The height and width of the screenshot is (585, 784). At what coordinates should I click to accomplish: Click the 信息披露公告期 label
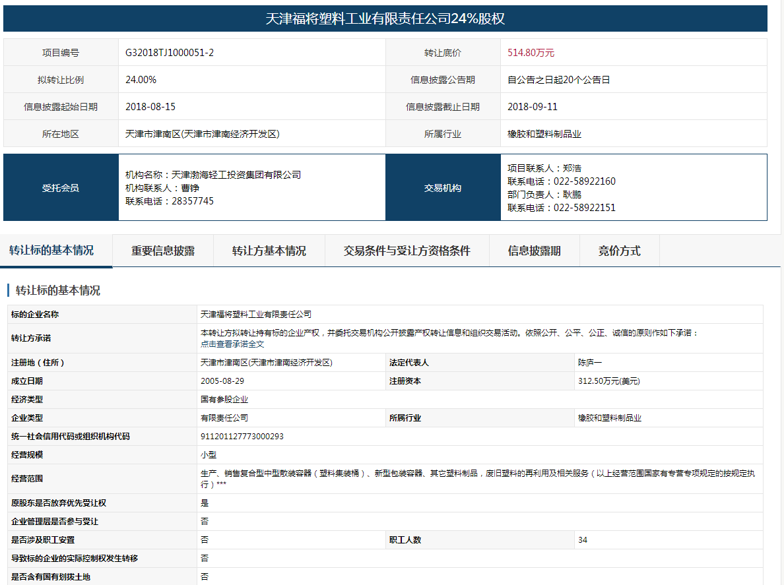pos(443,79)
